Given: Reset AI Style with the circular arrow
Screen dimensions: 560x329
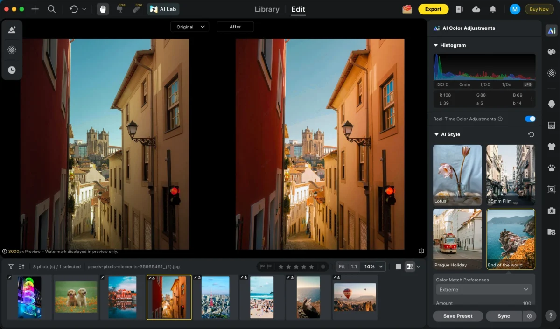Looking at the screenshot, I should click(531, 134).
